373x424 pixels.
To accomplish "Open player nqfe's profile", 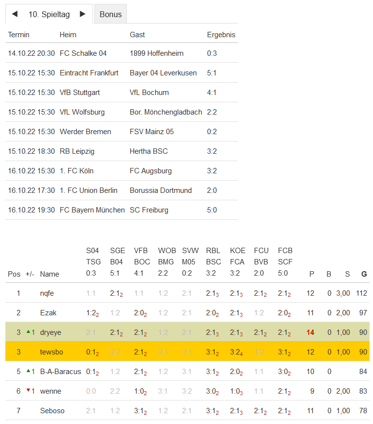I will click(x=47, y=293).
